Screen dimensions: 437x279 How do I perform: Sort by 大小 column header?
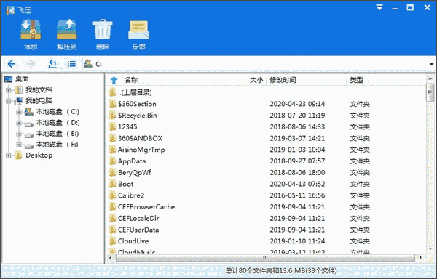(x=256, y=80)
